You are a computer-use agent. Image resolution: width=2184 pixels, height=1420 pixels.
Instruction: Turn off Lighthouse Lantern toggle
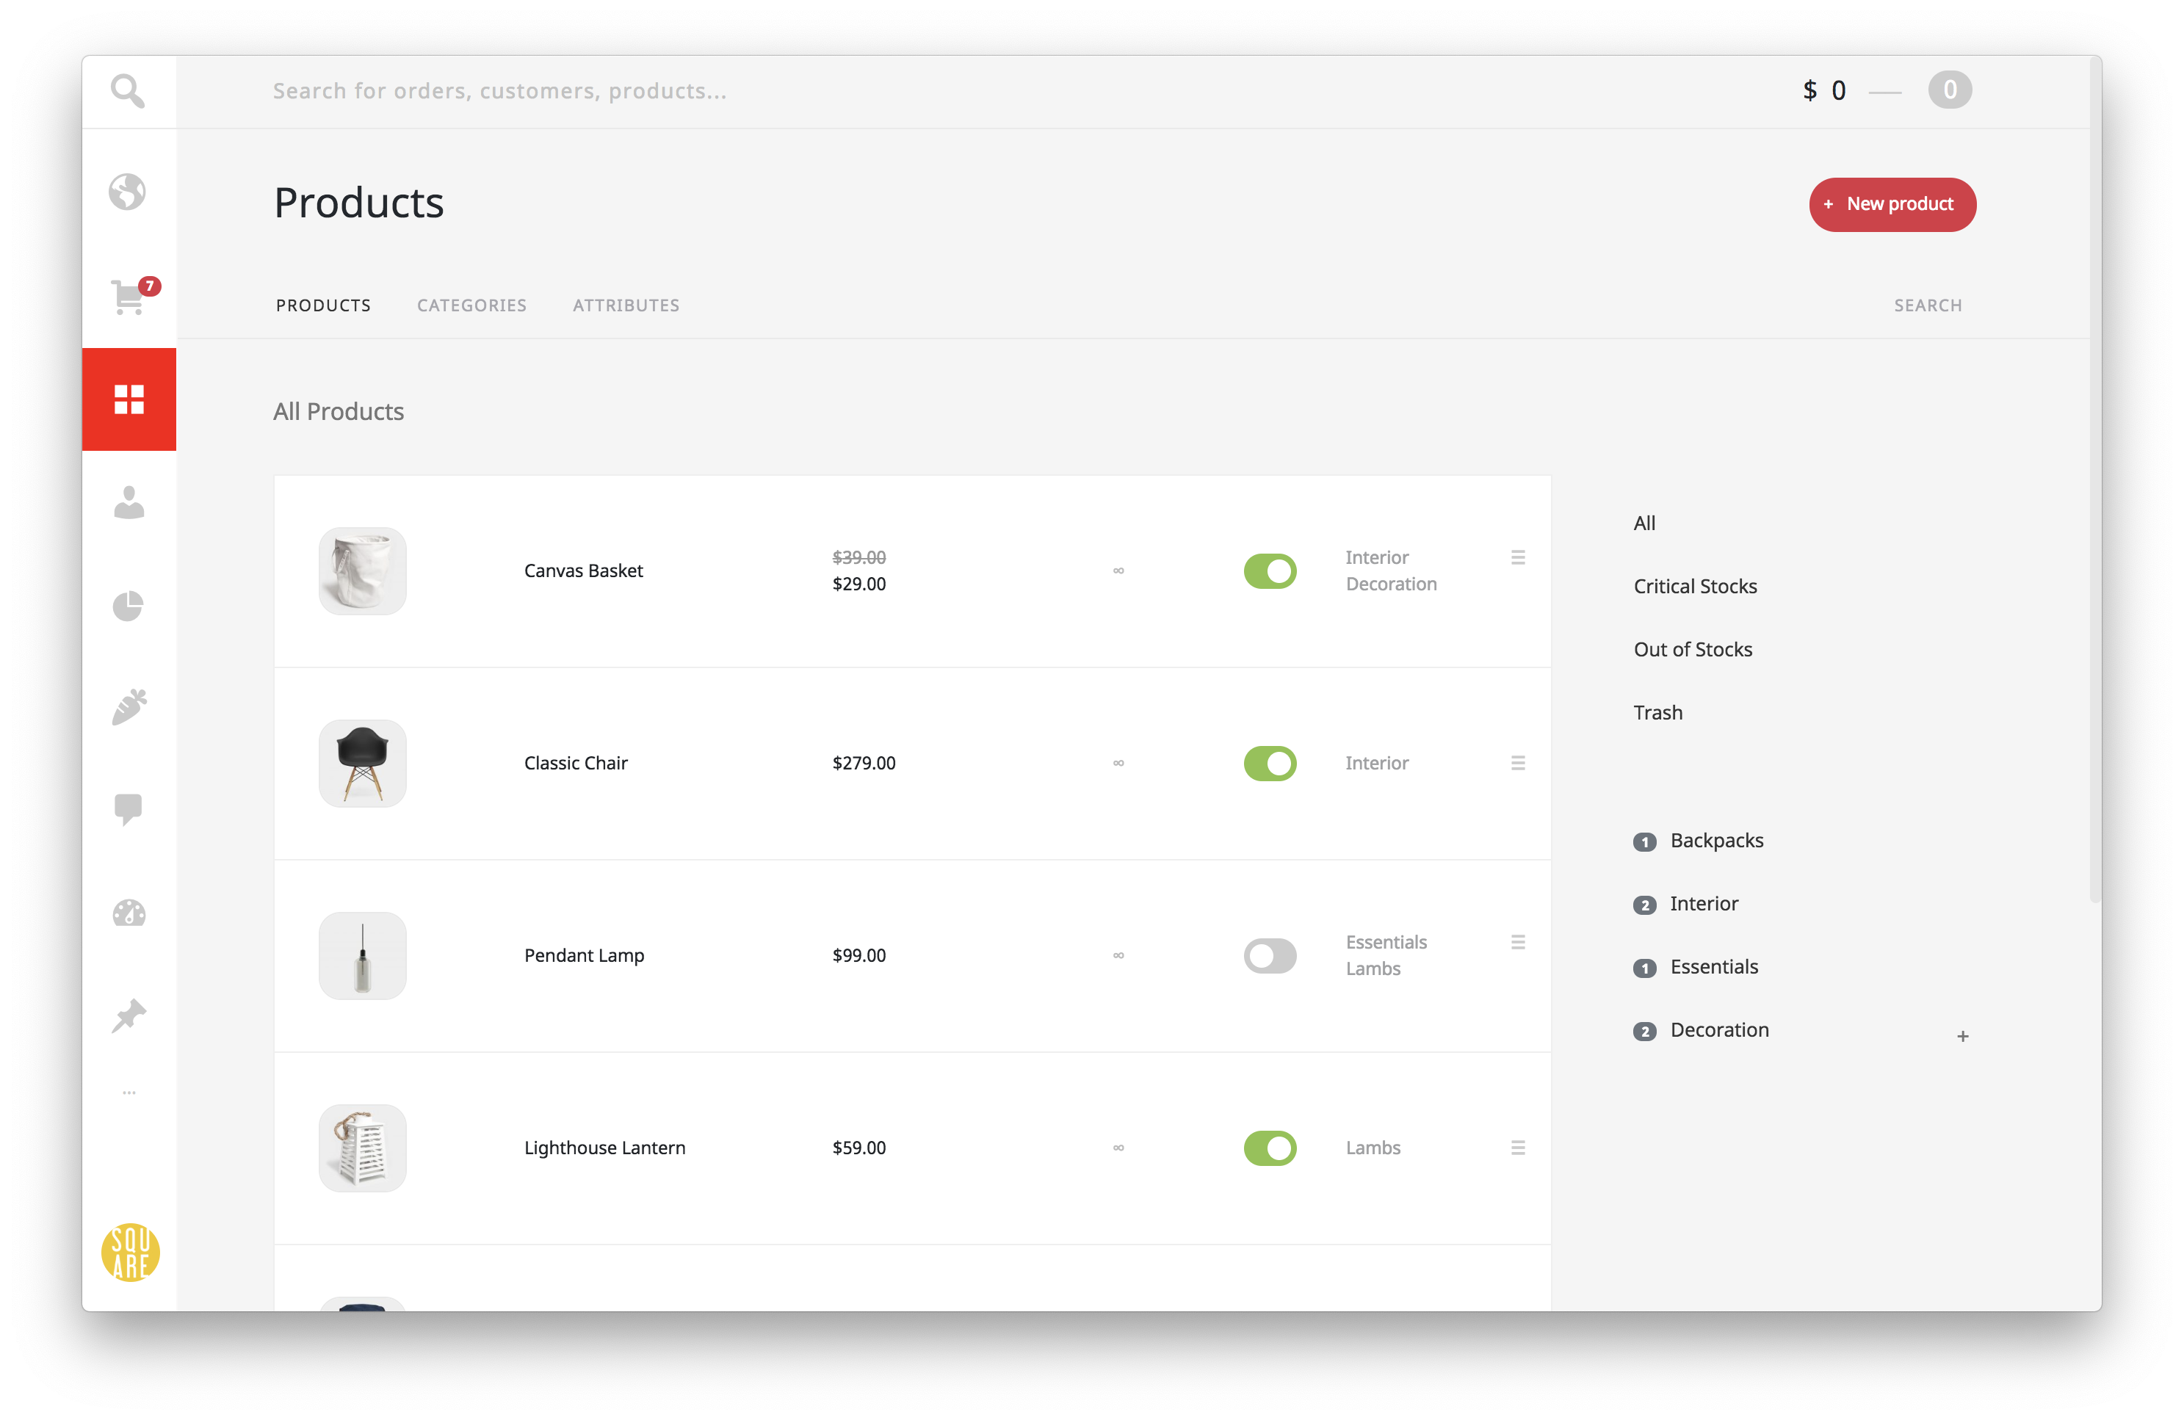point(1269,1148)
